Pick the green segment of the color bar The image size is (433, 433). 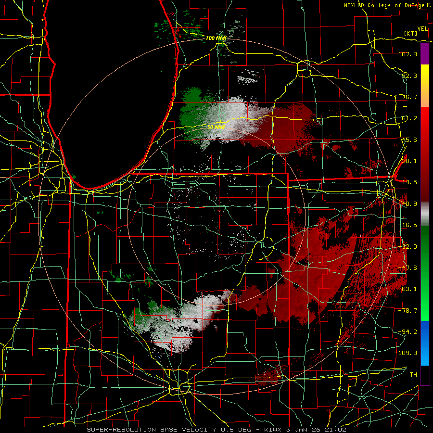pos(425,273)
